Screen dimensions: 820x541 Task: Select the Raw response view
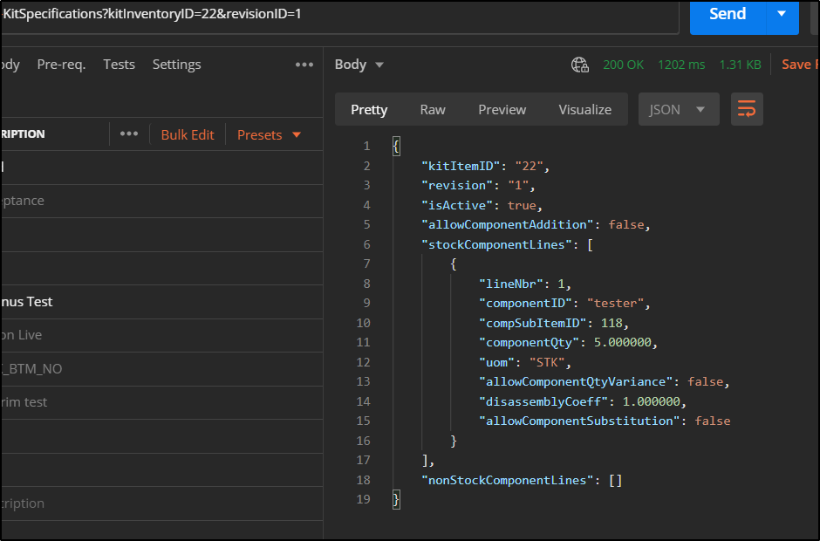coord(433,109)
